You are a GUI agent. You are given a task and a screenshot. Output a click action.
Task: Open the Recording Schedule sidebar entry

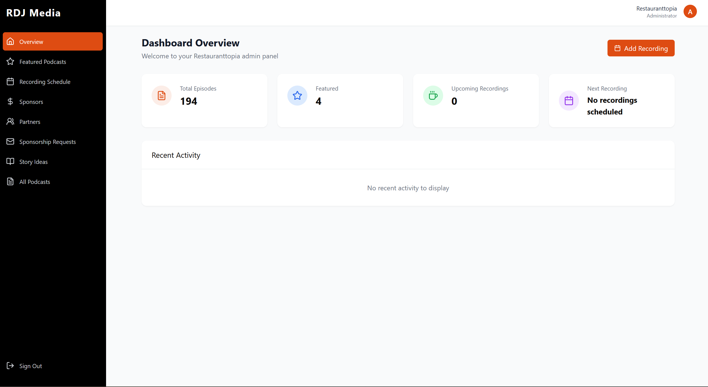45,81
